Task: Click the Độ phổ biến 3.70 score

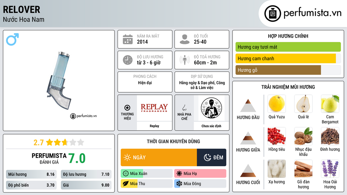Action: (31, 185)
